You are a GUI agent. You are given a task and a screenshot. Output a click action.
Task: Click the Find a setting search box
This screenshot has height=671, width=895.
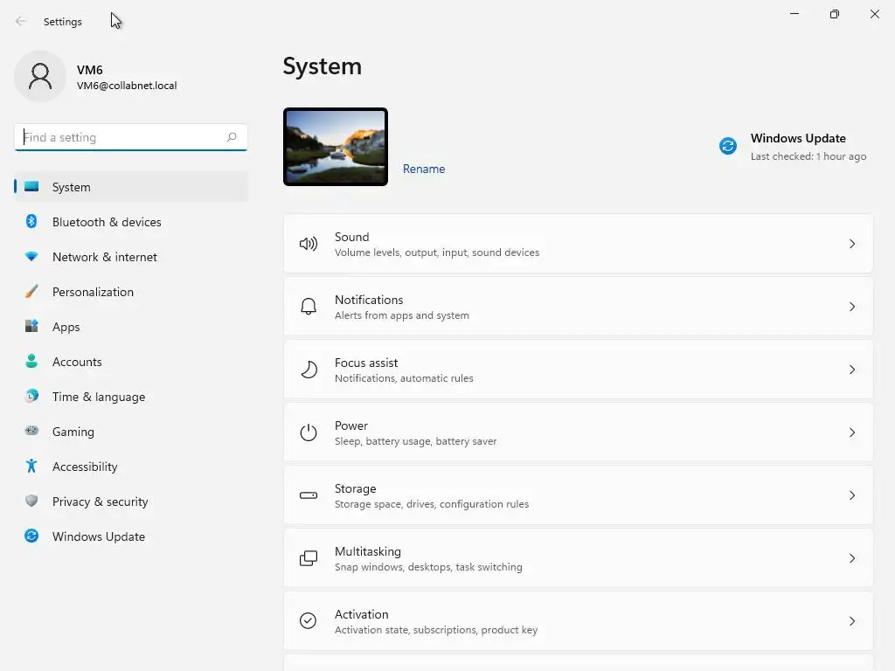121,137
